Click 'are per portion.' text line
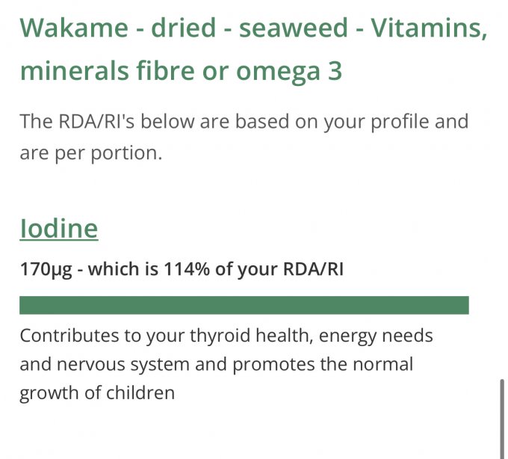508x459 pixels. [x=91, y=153]
